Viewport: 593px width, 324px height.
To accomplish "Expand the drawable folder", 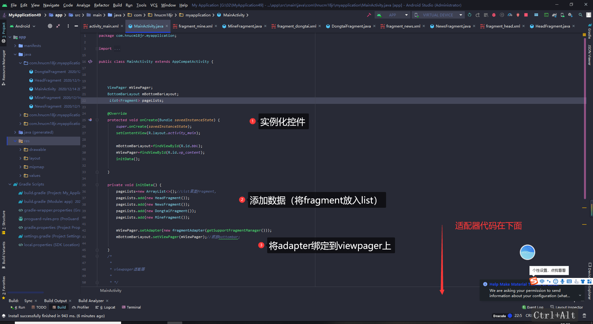I will coord(20,150).
